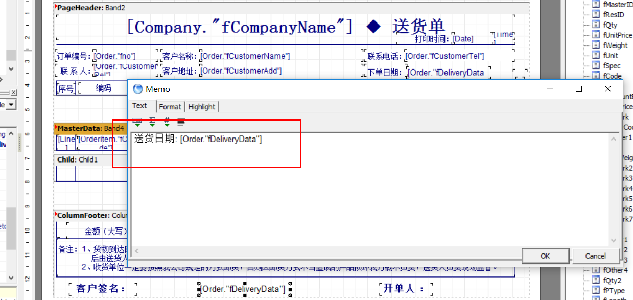Select the fResID field icon
This screenshot has width=633, height=300.
(x=596, y=15)
